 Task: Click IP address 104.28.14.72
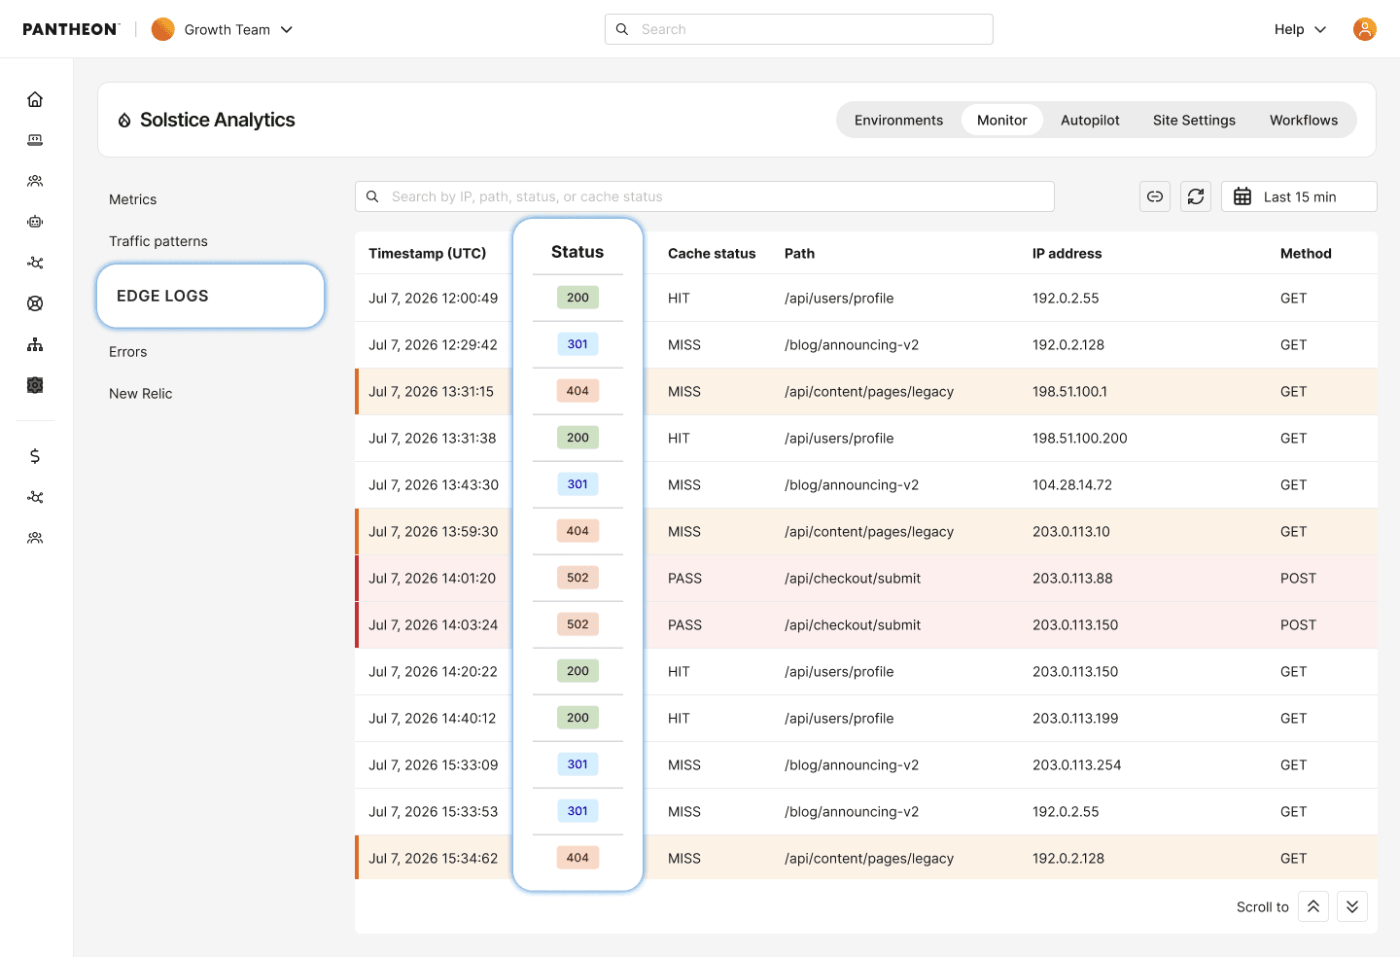point(1072,485)
